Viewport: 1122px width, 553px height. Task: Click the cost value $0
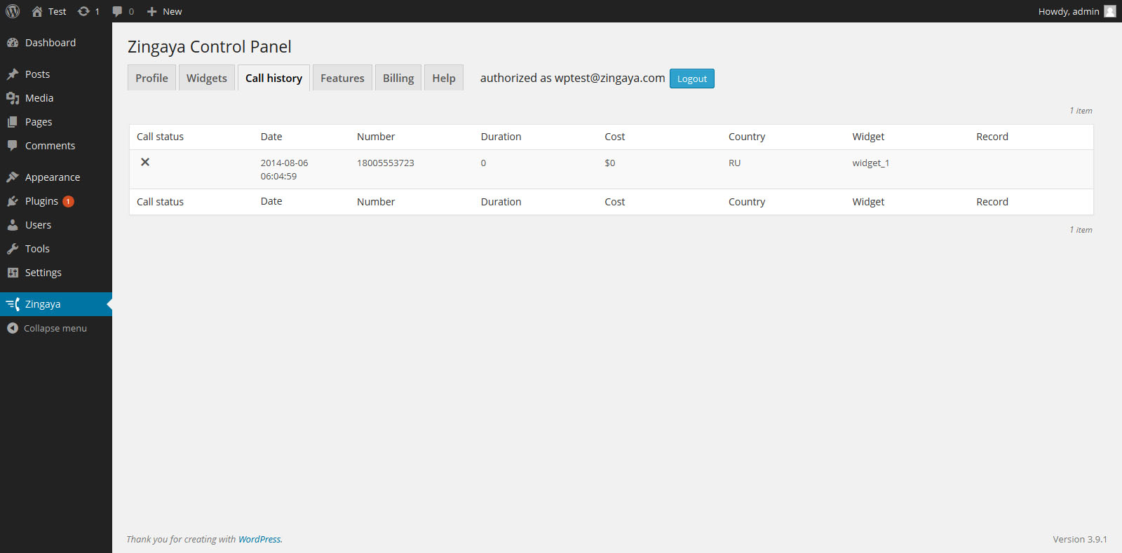[610, 163]
